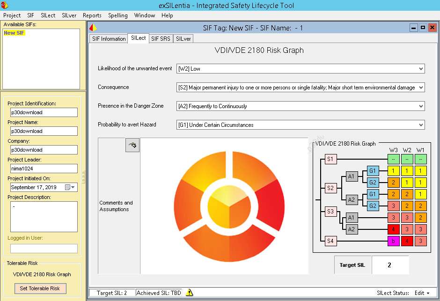440x301 pixels.
Task: Click the hand pointer icon beside comments
Action: (132, 146)
